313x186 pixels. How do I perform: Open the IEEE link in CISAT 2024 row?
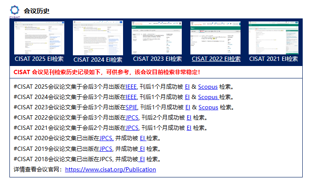pyautogui.click(x=131, y=97)
